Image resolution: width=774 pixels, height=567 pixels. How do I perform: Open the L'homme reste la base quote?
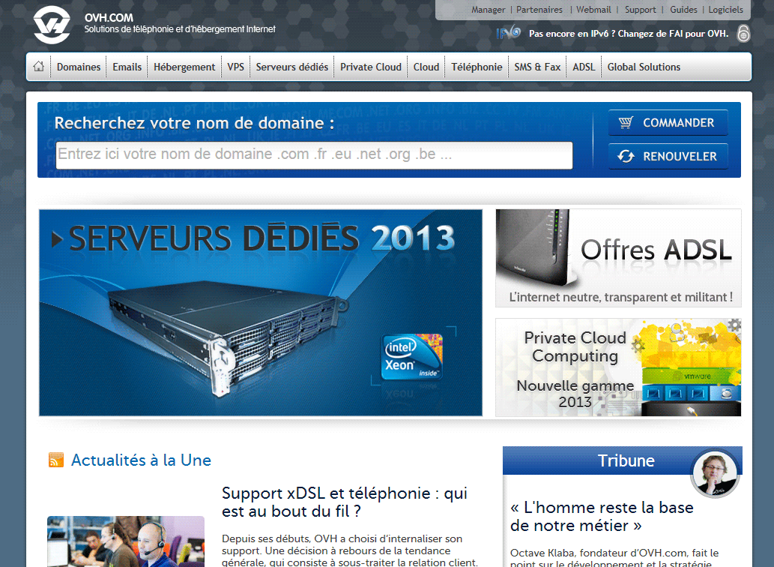pos(602,516)
